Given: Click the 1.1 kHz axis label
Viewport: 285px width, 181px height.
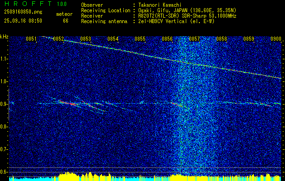Looking at the screenshot, I should click(3, 59).
